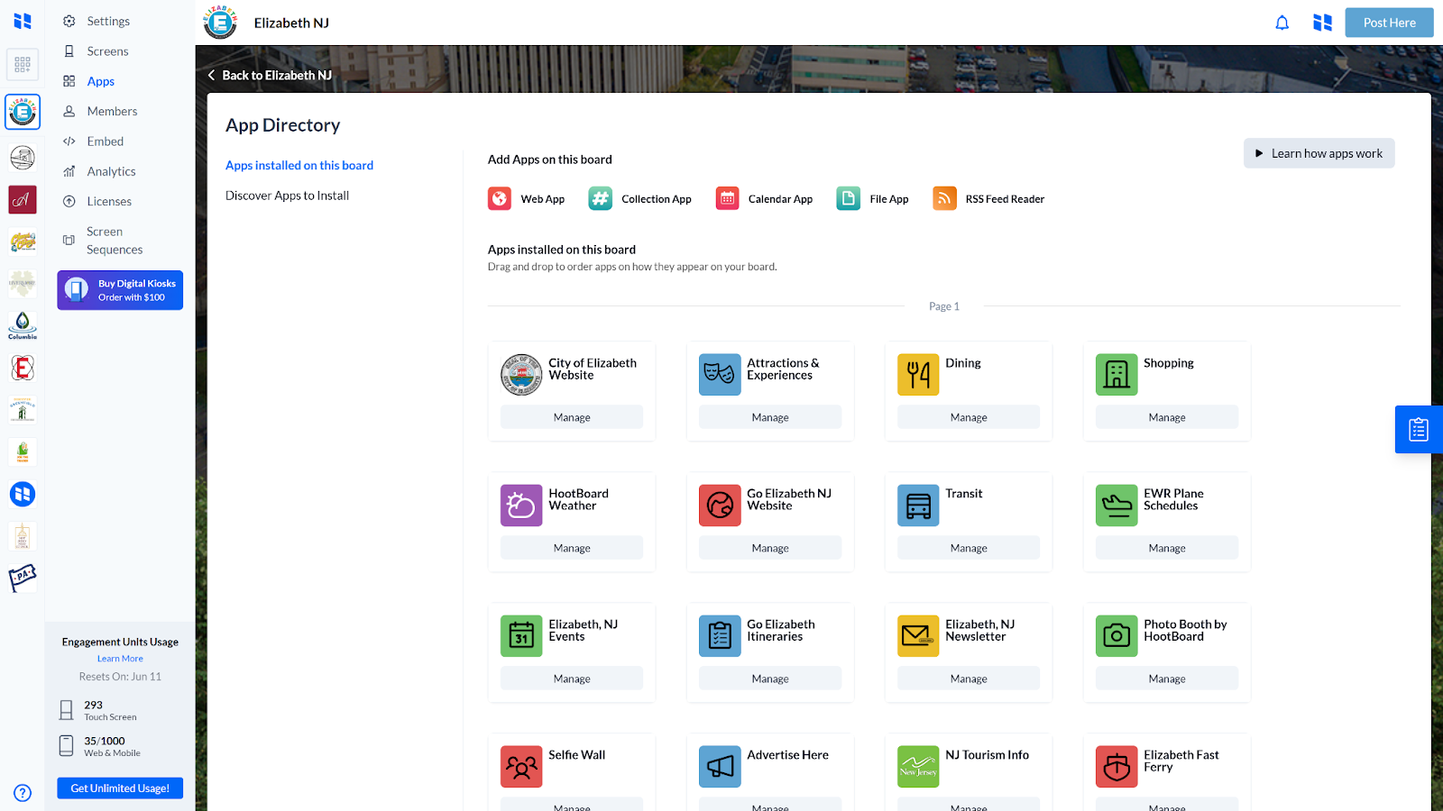Viewport: 1443px width, 811px height.
Task: Add a Web App to the board
Action: [527, 198]
